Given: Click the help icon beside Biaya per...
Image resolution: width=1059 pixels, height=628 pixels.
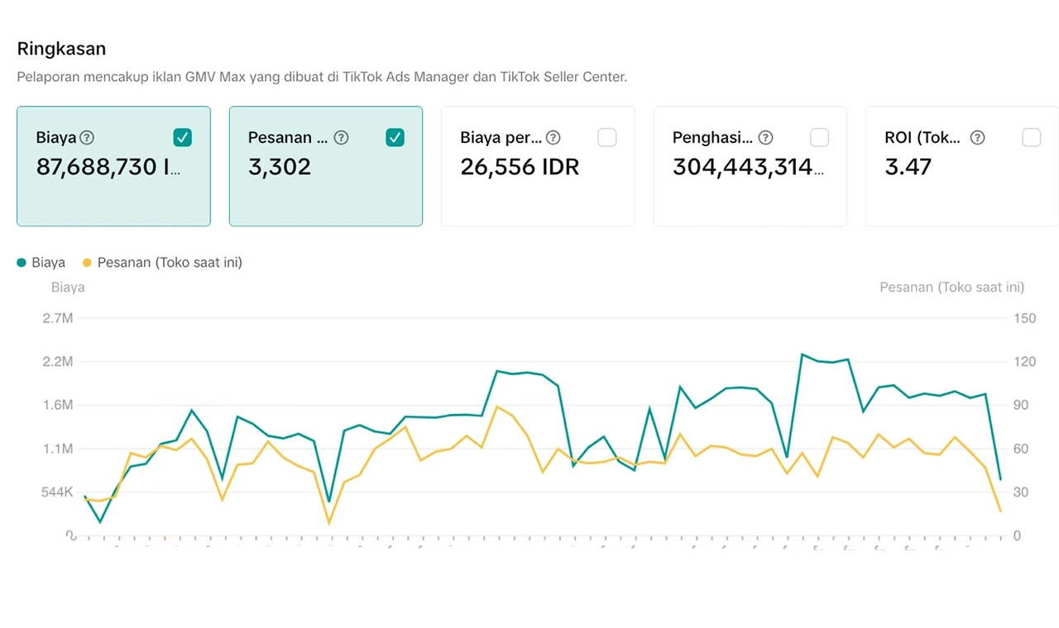Looking at the screenshot, I should (x=553, y=138).
